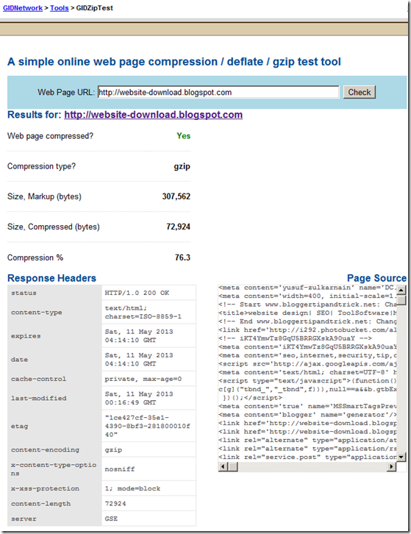
Task: Click the compressed size value 72,924
Action: [178, 227]
